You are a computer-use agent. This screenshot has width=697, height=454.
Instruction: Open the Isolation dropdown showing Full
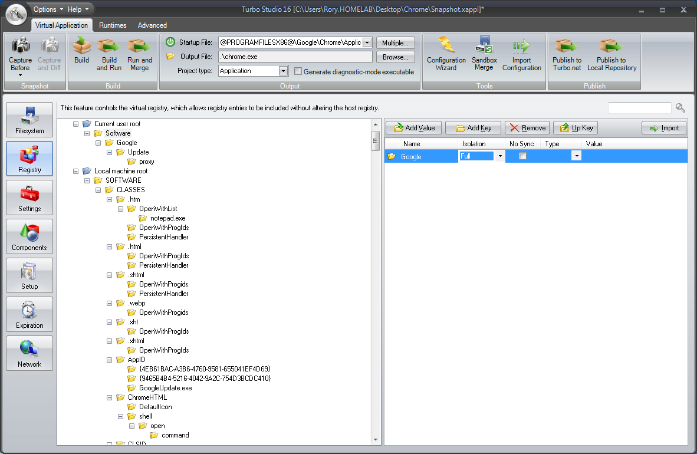click(499, 156)
